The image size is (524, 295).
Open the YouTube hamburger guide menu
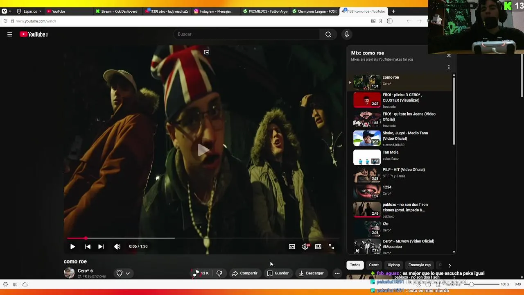pos(10,34)
